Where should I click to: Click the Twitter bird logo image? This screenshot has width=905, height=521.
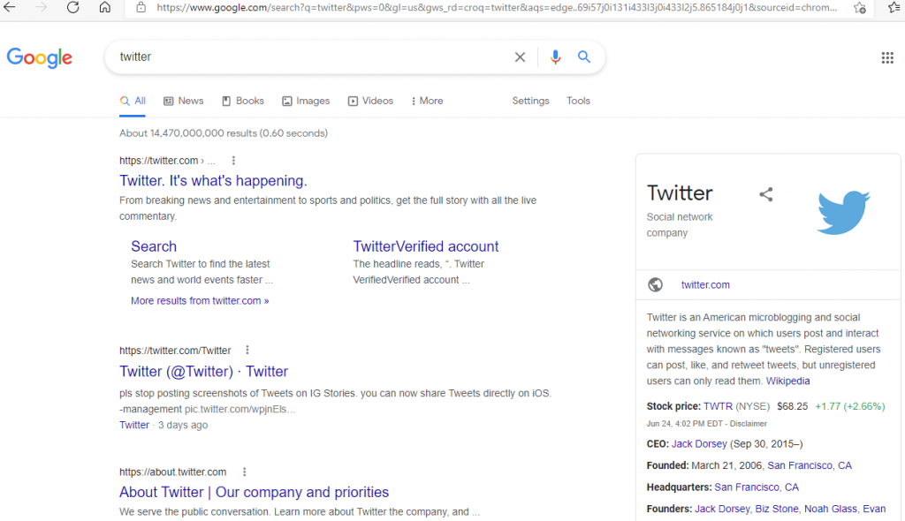point(843,212)
